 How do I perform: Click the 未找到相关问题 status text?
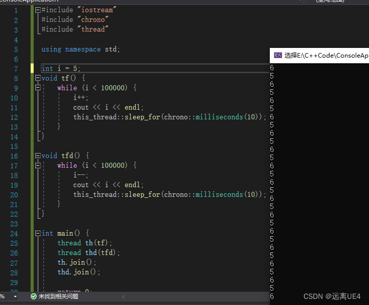[x=58, y=296]
